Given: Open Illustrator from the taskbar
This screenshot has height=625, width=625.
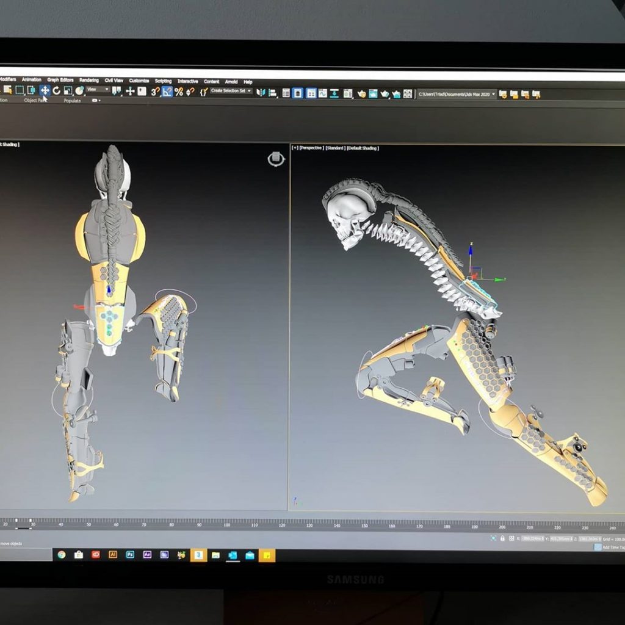Looking at the screenshot, I should (x=113, y=554).
